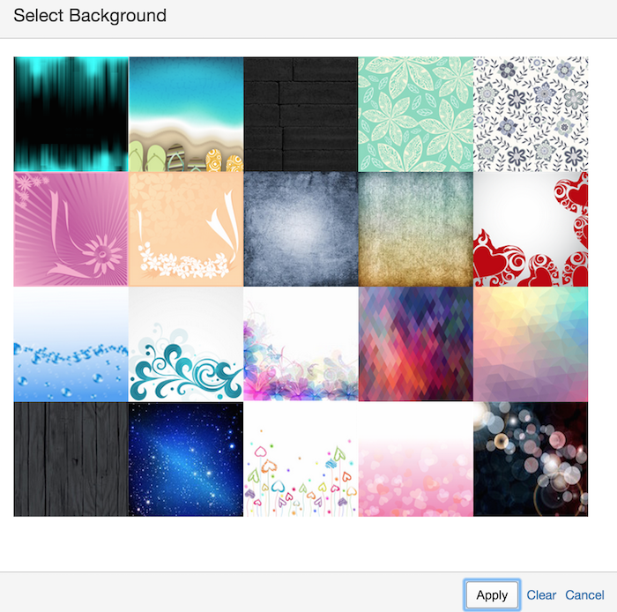Select the mint green leaf pattern background
The image size is (617, 612).
pos(416,114)
